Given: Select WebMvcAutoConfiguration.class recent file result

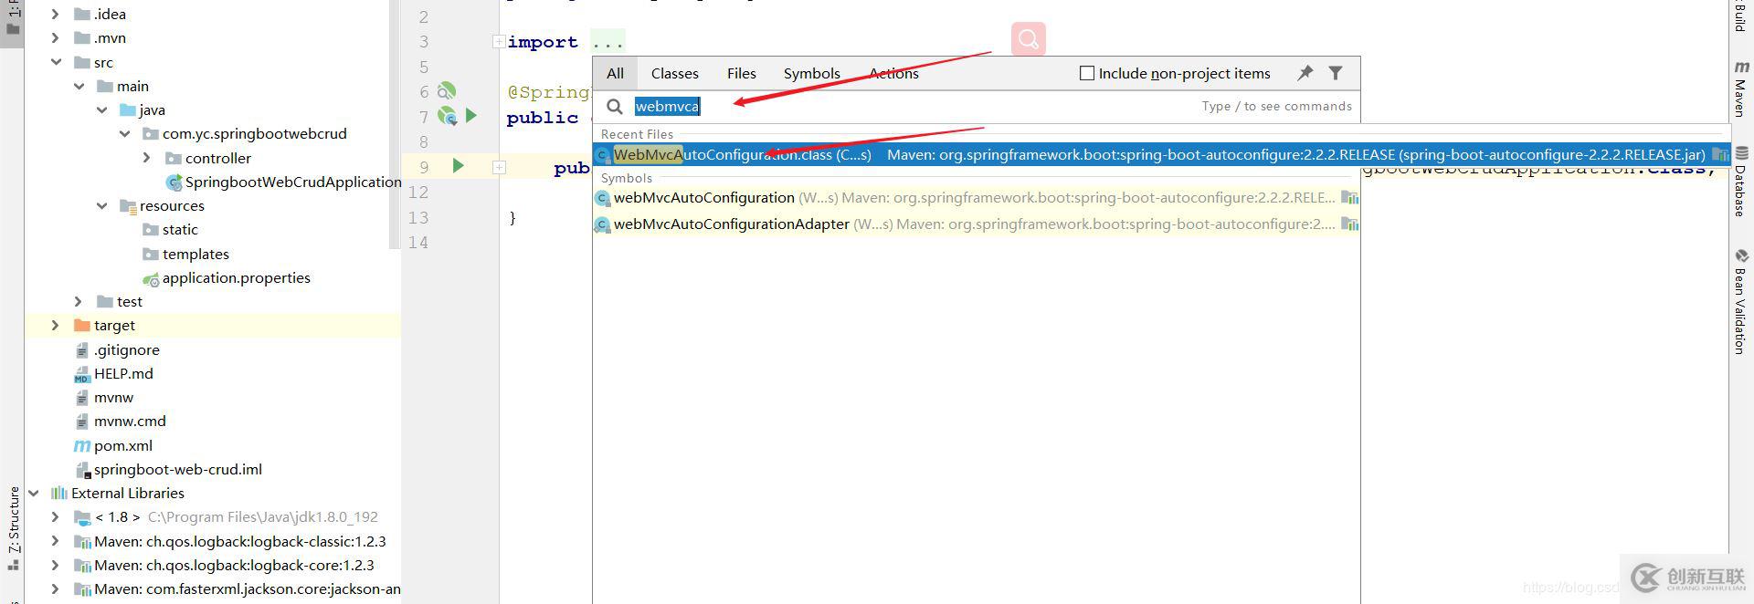Looking at the screenshot, I should click(x=1160, y=155).
